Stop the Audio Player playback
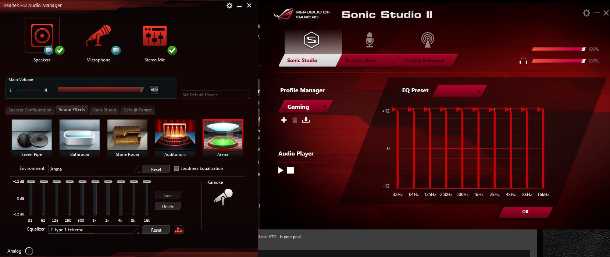610x257 pixels. (x=290, y=170)
